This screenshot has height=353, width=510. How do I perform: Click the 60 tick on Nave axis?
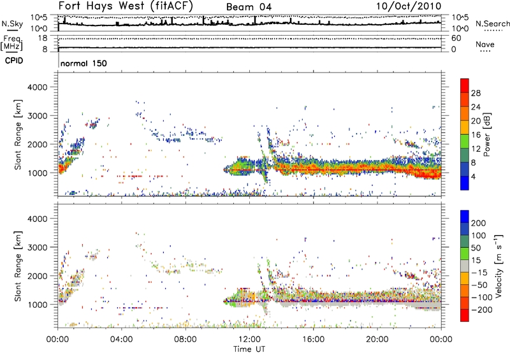coord(456,38)
